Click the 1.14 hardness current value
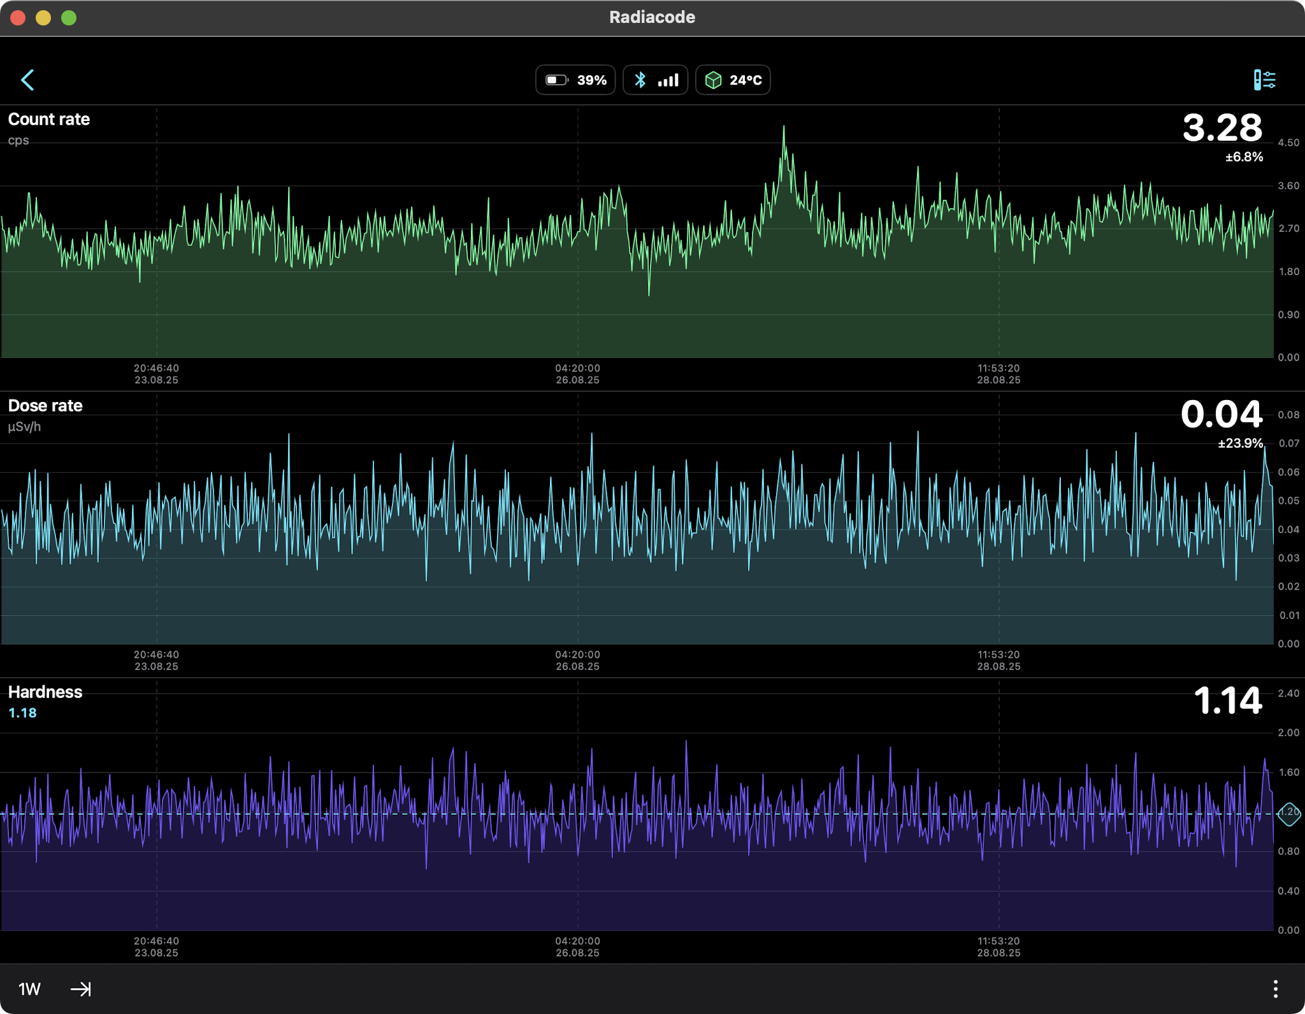1305x1014 pixels. click(x=1227, y=701)
